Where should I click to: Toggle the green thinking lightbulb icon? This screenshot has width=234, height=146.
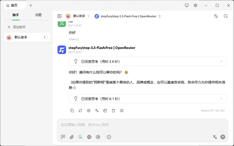(x=80, y=137)
